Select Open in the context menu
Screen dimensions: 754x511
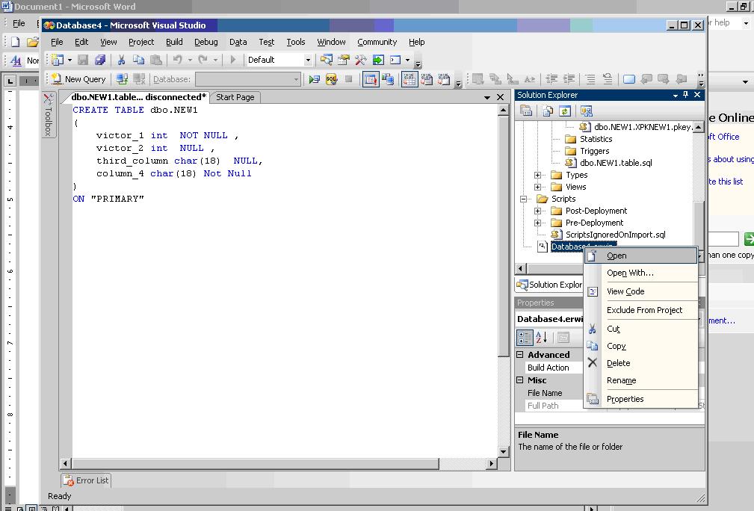[x=640, y=255]
